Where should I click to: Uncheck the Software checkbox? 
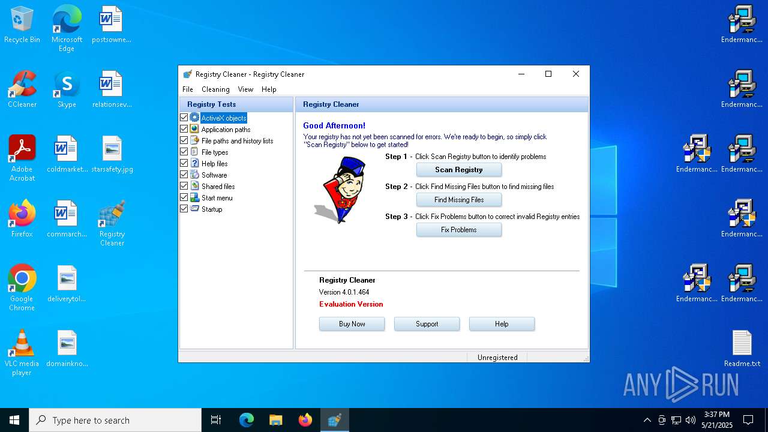[x=184, y=175]
